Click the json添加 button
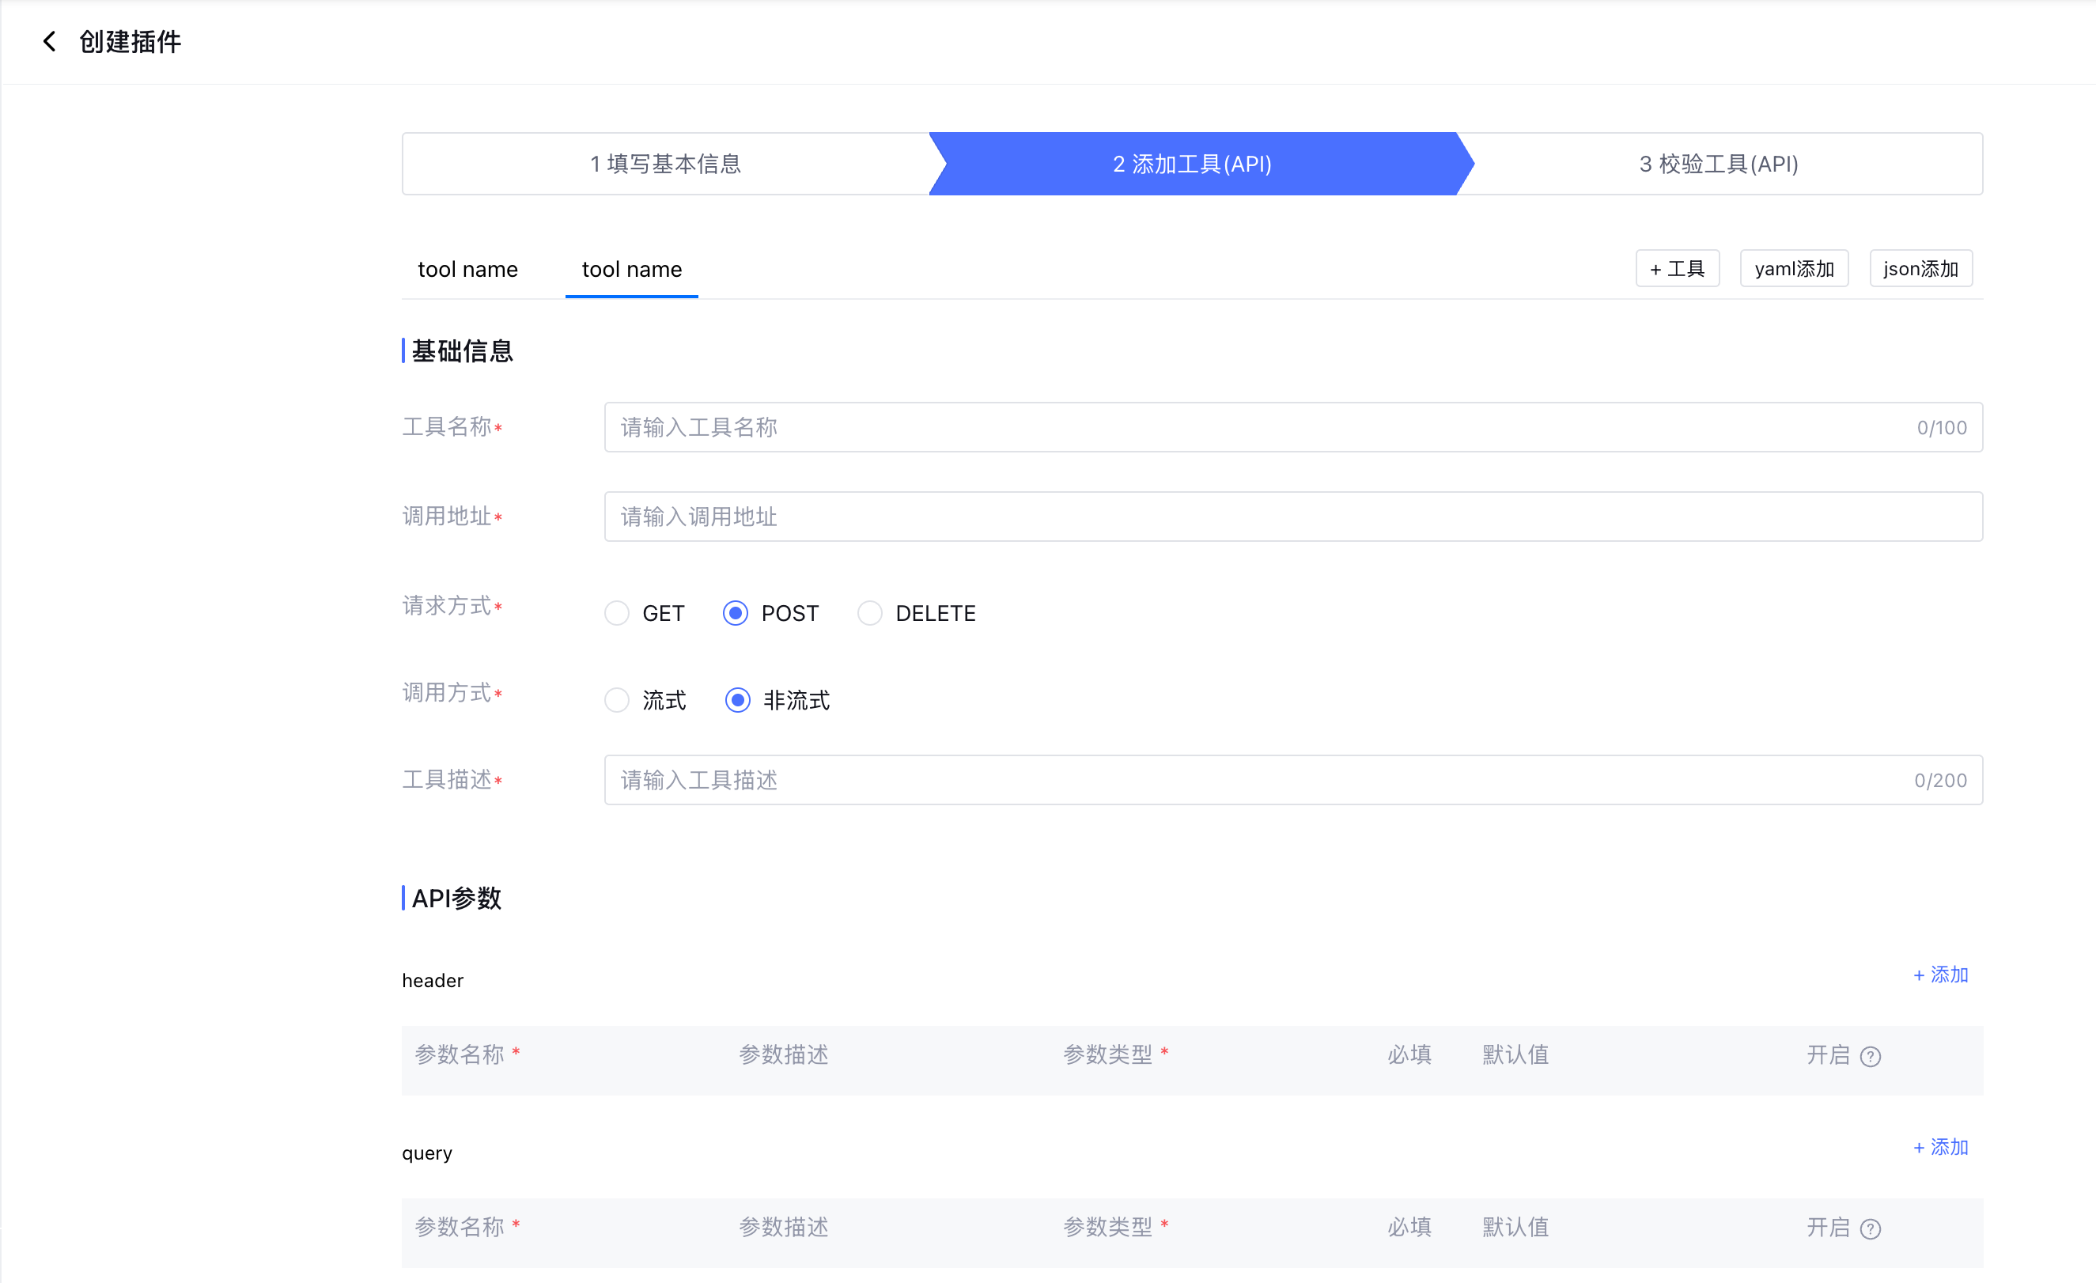 [1920, 269]
